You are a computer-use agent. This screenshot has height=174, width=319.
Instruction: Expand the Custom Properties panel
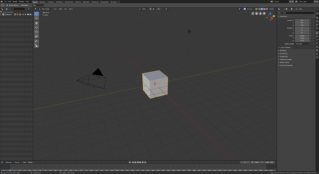tap(286, 65)
